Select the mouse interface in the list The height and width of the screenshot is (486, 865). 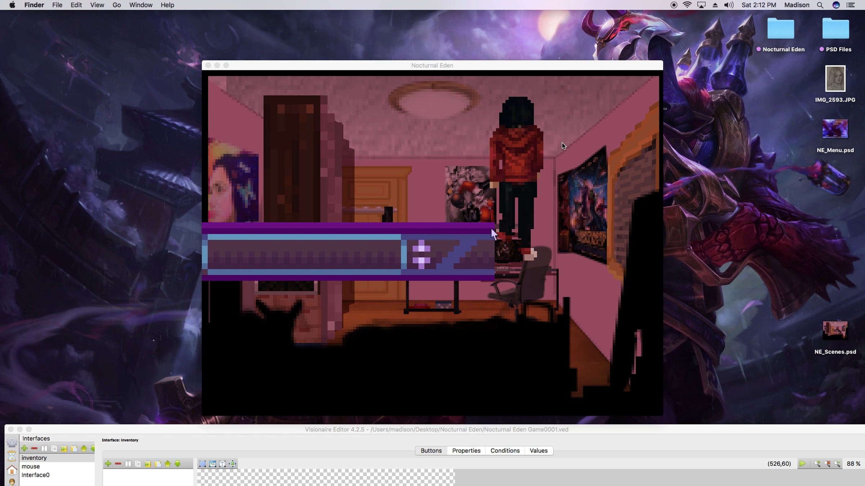pos(57,467)
